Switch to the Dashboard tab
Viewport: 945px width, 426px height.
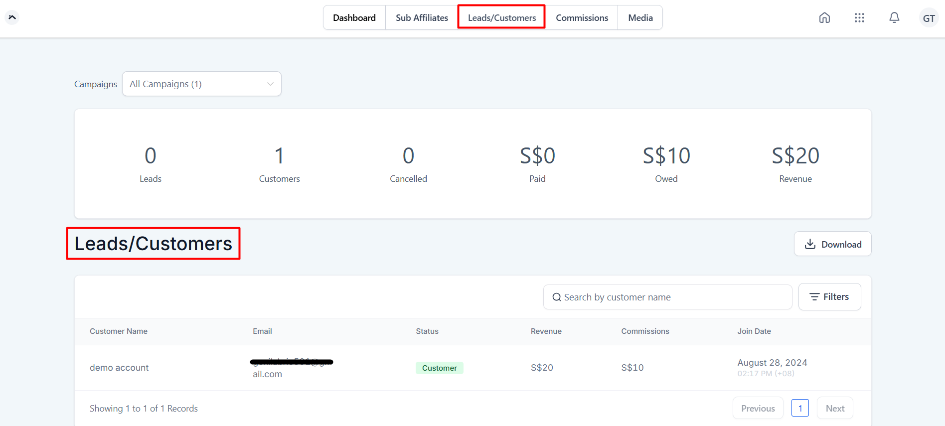coord(354,18)
